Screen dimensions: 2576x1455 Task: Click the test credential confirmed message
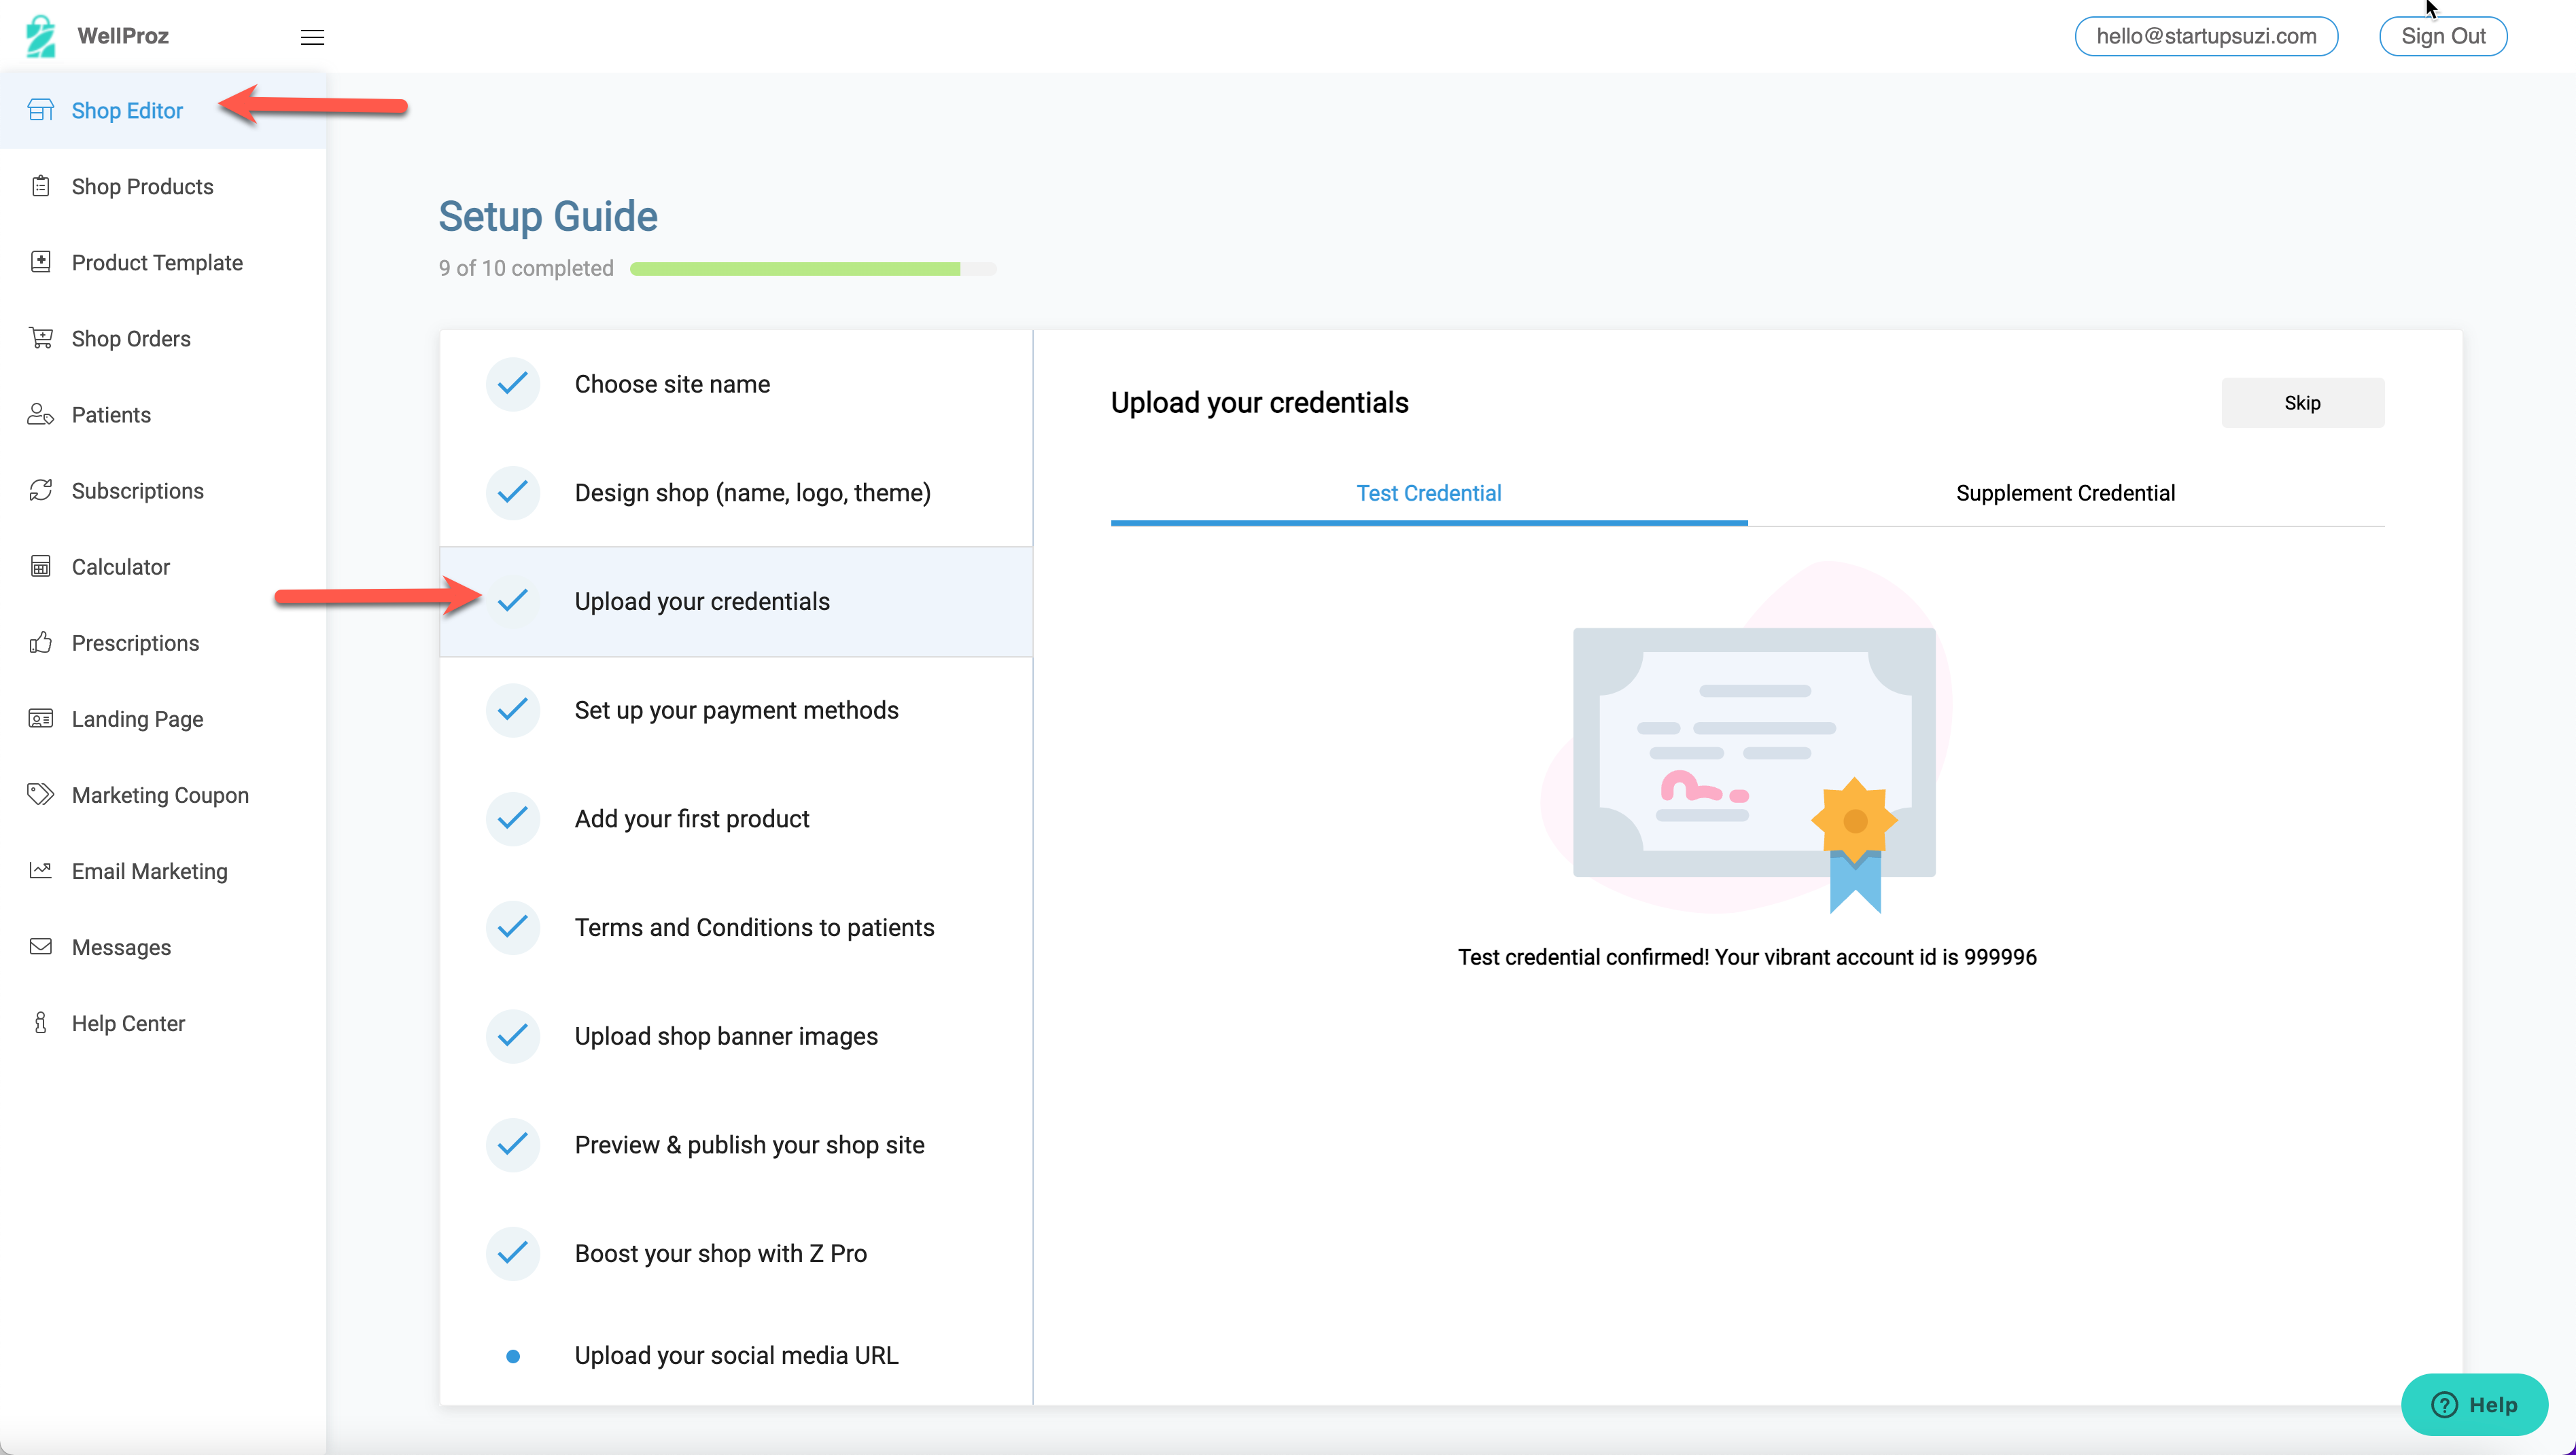click(x=1747, y=957)
